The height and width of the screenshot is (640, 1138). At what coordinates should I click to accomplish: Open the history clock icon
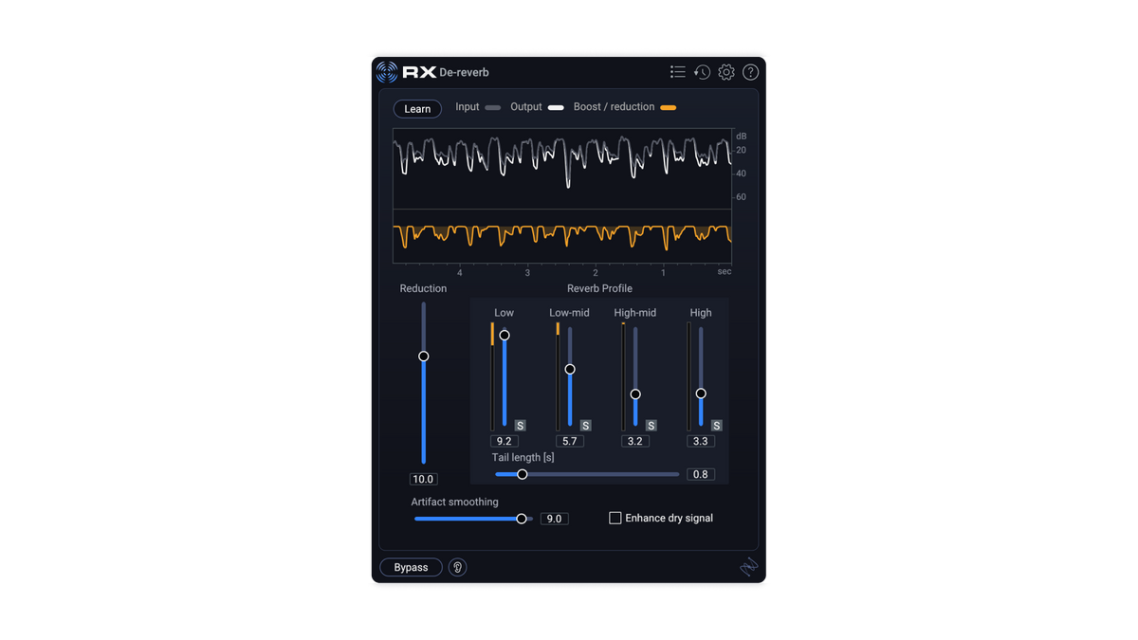pyautogui.click(x=702, y=72)
